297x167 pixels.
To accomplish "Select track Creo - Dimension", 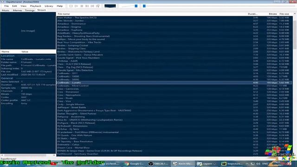I will (x=174, y=92).
